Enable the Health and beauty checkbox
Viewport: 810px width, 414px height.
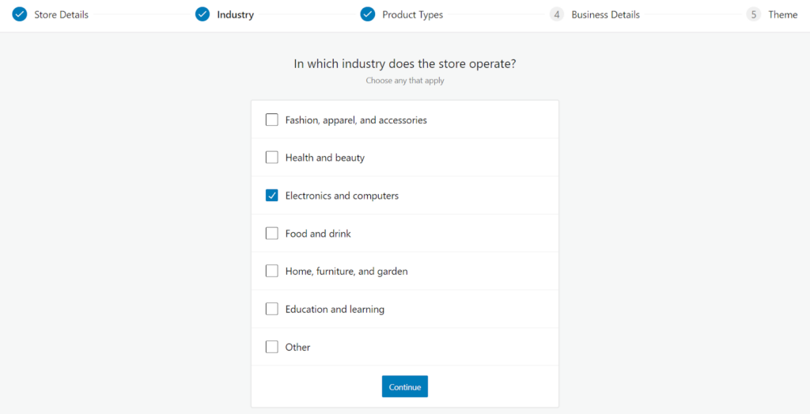click(272, 158)
